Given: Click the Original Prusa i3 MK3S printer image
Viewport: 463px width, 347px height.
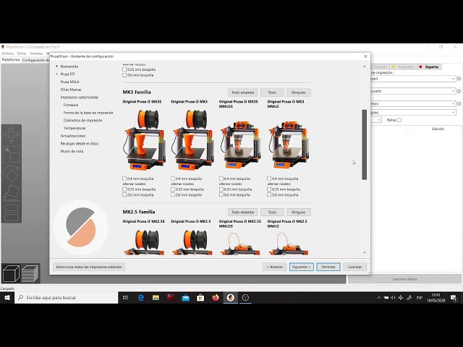Looking at the screenshot, I should (x=145, y=140).
